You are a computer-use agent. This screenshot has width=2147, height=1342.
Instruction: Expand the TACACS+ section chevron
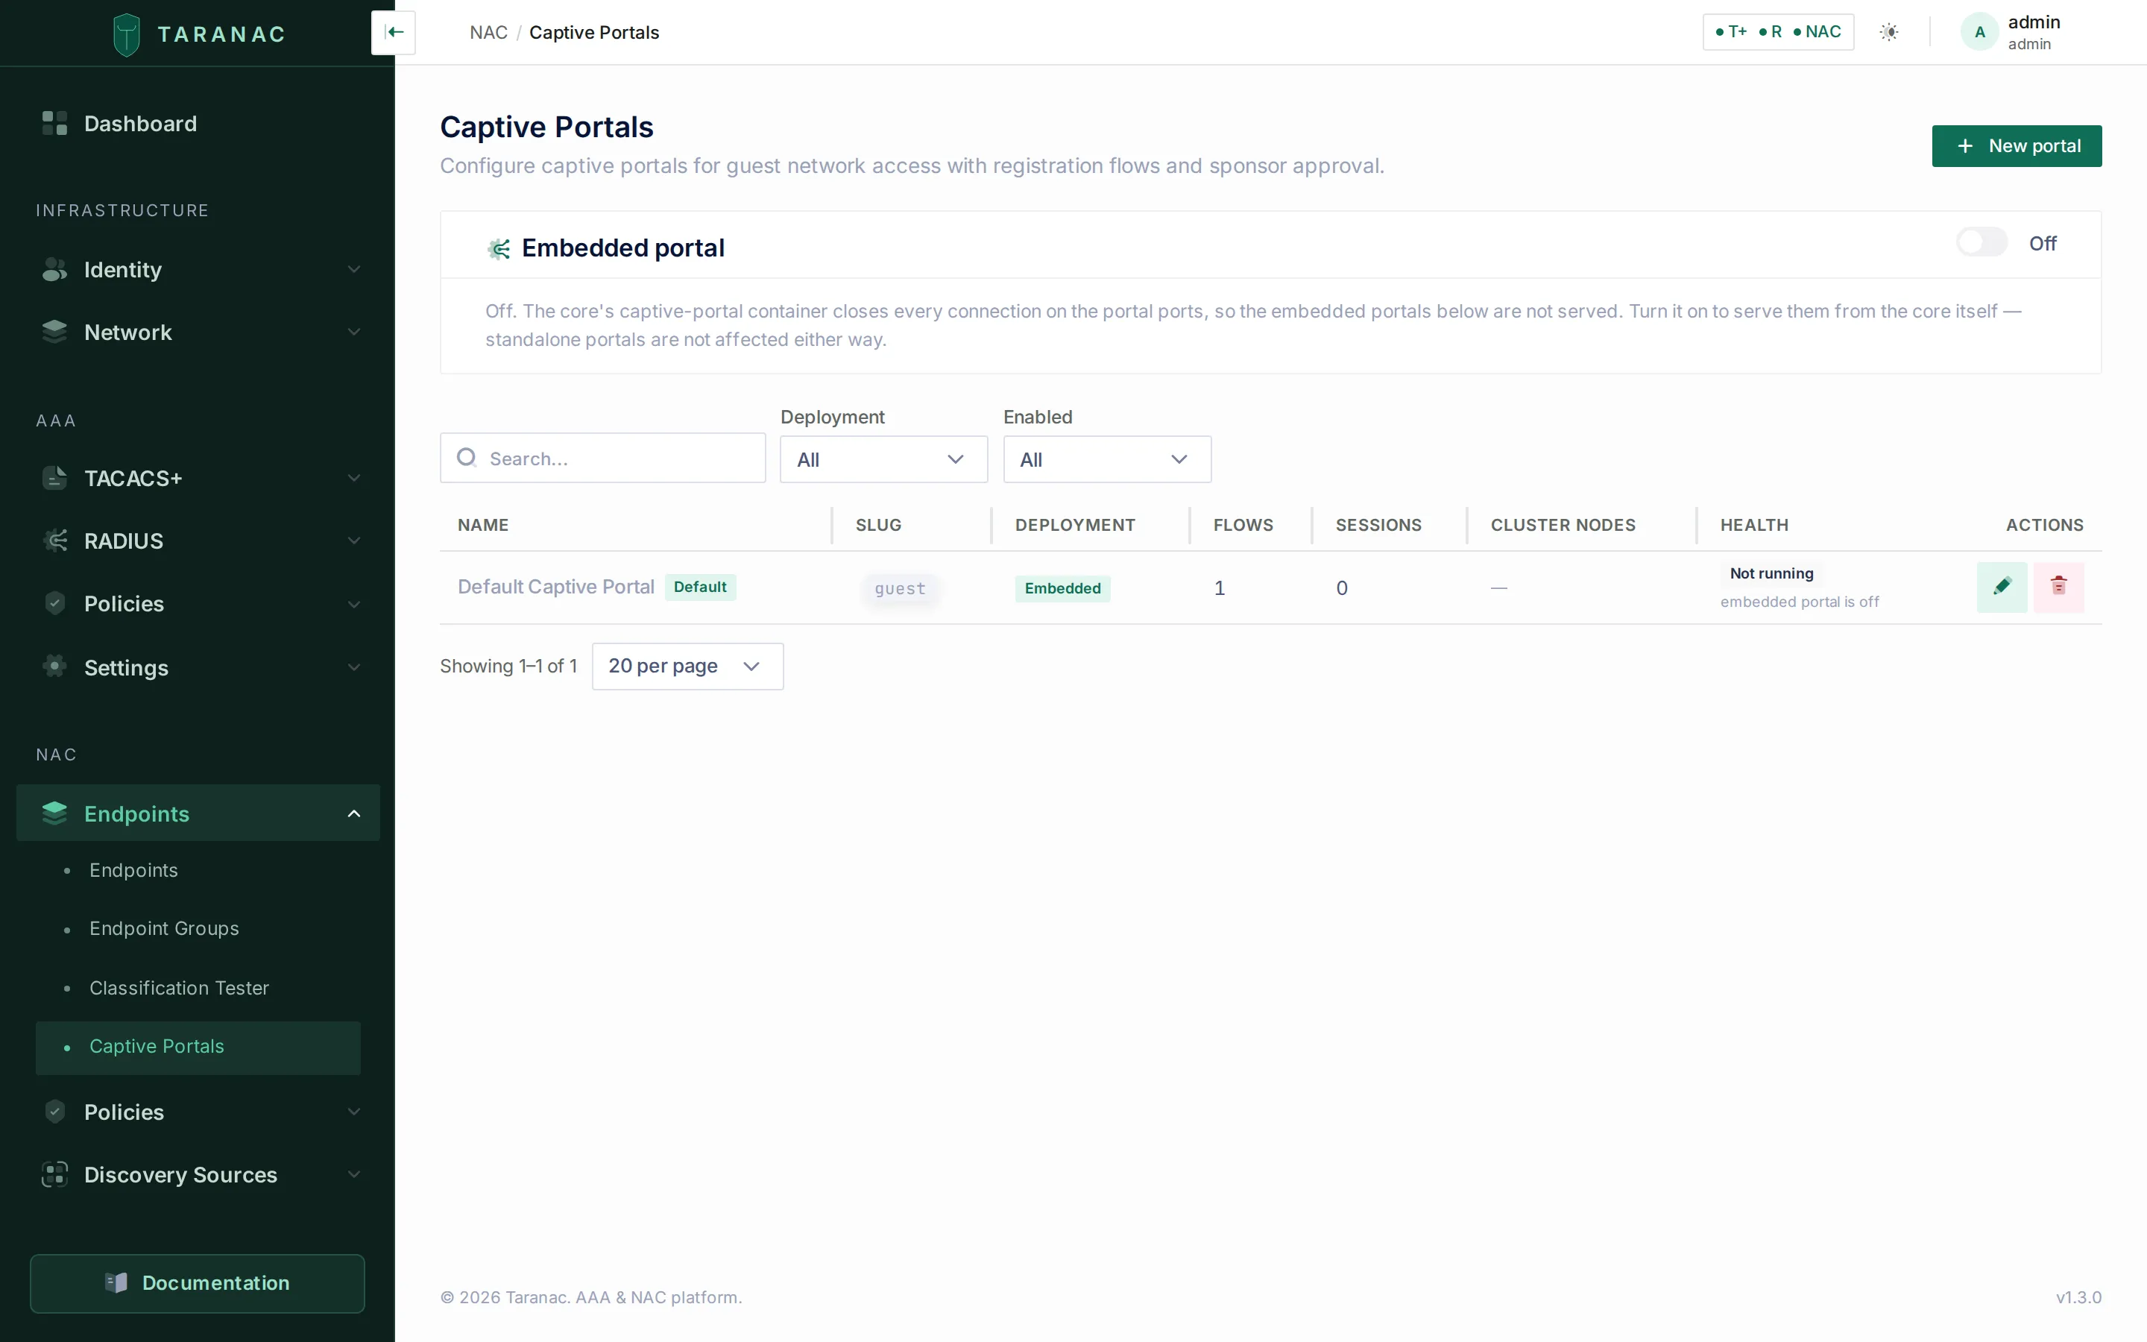pos(354,477)
